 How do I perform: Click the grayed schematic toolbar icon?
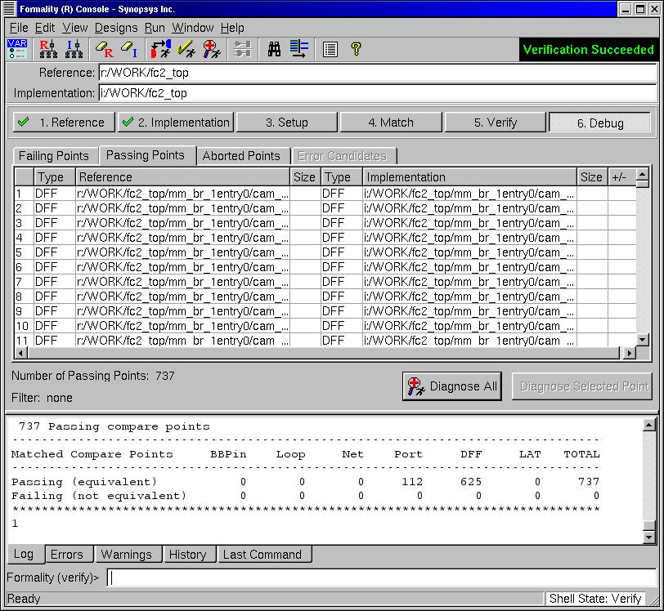pos(243,49)
